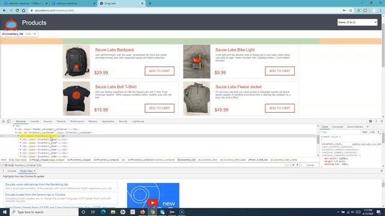Show more Styles pane tabs chevron

click(368, 127)
